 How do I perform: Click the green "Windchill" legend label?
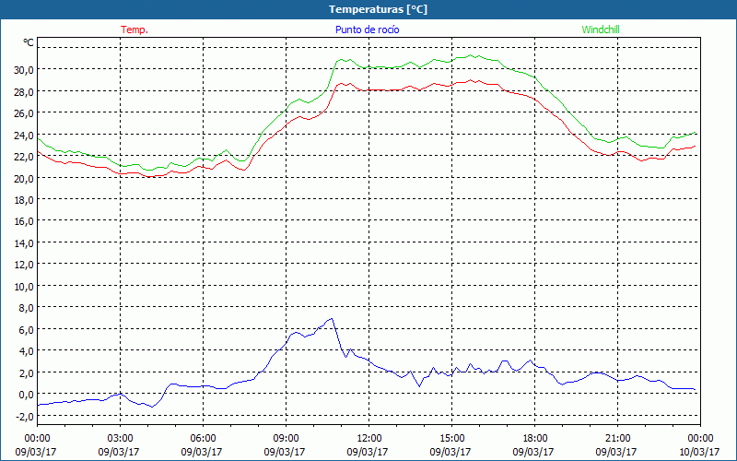pyautogui.click(x=601, y=30)
